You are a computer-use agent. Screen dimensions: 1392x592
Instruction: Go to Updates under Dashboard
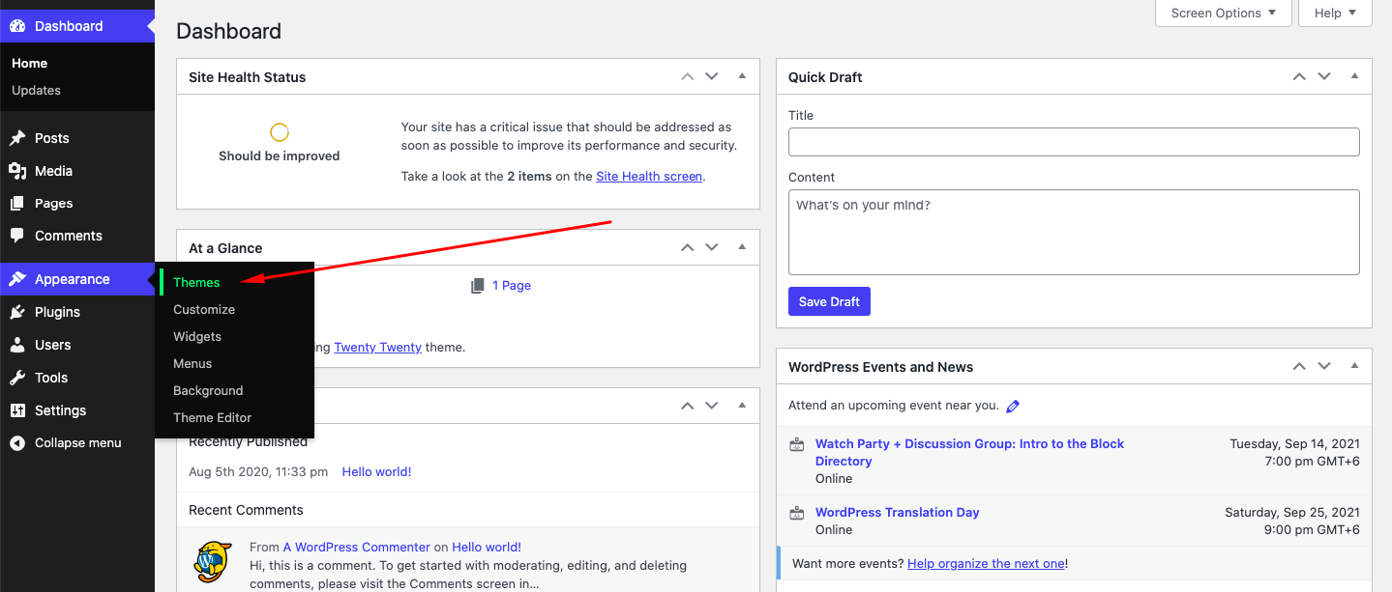[36, 90]
